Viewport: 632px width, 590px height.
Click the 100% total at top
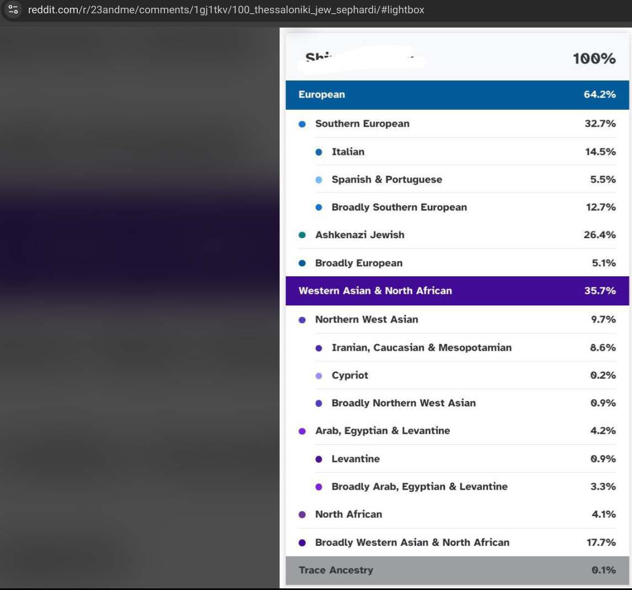pyautogui.click(x=594, y=58)
